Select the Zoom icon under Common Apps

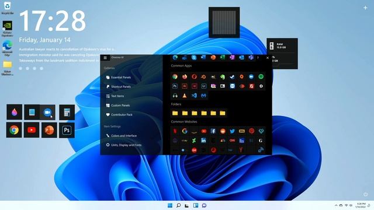251,76
